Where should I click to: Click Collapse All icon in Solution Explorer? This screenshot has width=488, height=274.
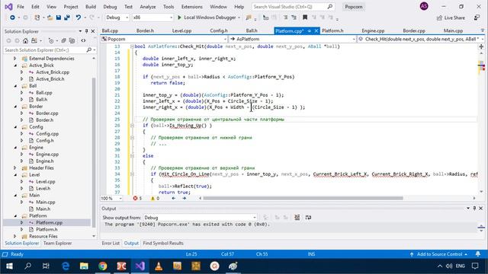coord(63,40)
